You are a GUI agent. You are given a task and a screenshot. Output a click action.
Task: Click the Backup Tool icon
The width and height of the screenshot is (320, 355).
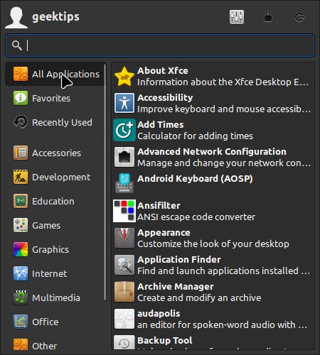pos(124,342)
